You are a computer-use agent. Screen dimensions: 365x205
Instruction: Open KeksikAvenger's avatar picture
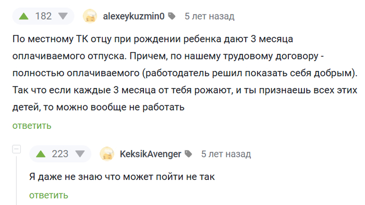click(x=107, y=154)
